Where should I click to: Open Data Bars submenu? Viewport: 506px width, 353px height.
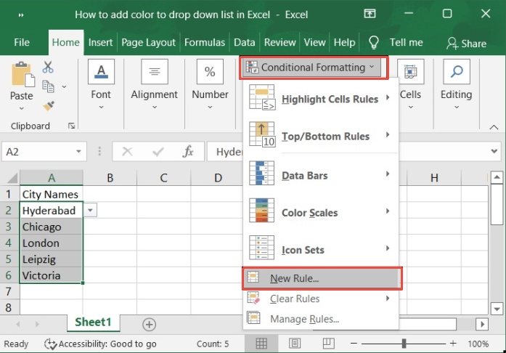tap(321, 174)
